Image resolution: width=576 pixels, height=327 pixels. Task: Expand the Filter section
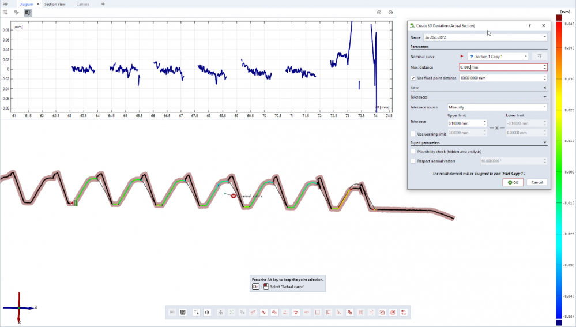coord(545,88)
